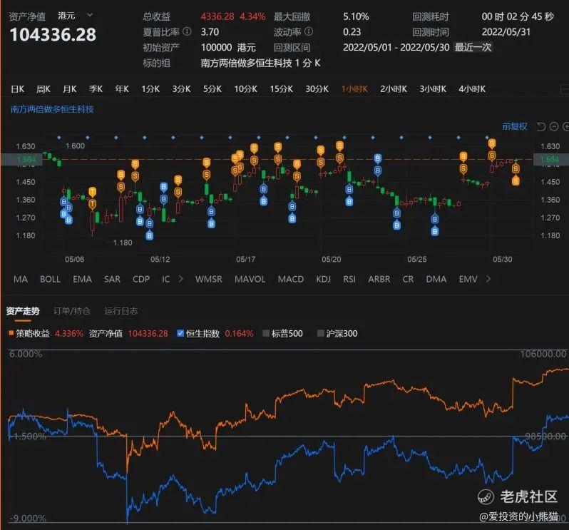Image resolution: width=569 pixels, height=530 pixels.
Task: Apply the WMSR sub-indicator
Action: click(209, 279)
